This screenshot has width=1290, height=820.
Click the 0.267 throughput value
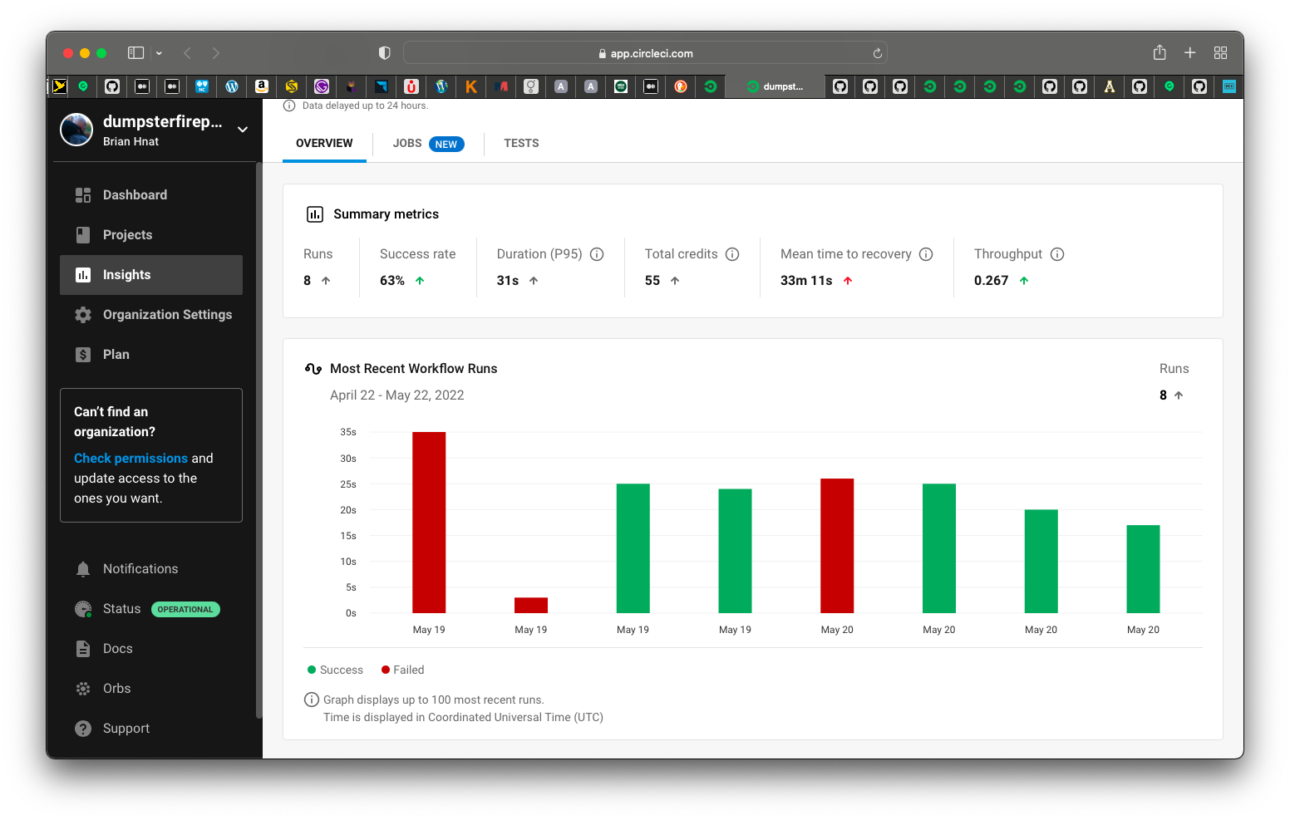click(991, 281)
